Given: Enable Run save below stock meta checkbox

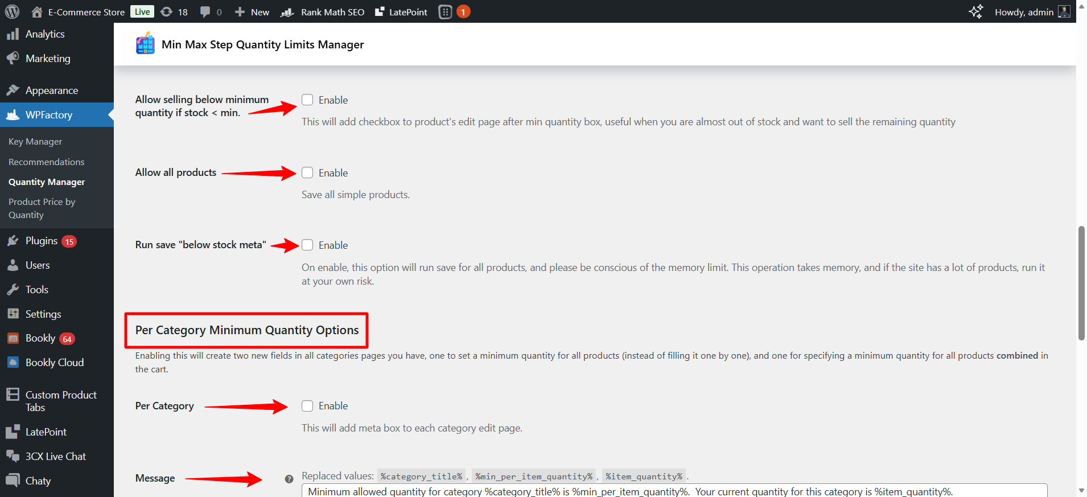Looking at the screenshot, I should pos(307,245).
